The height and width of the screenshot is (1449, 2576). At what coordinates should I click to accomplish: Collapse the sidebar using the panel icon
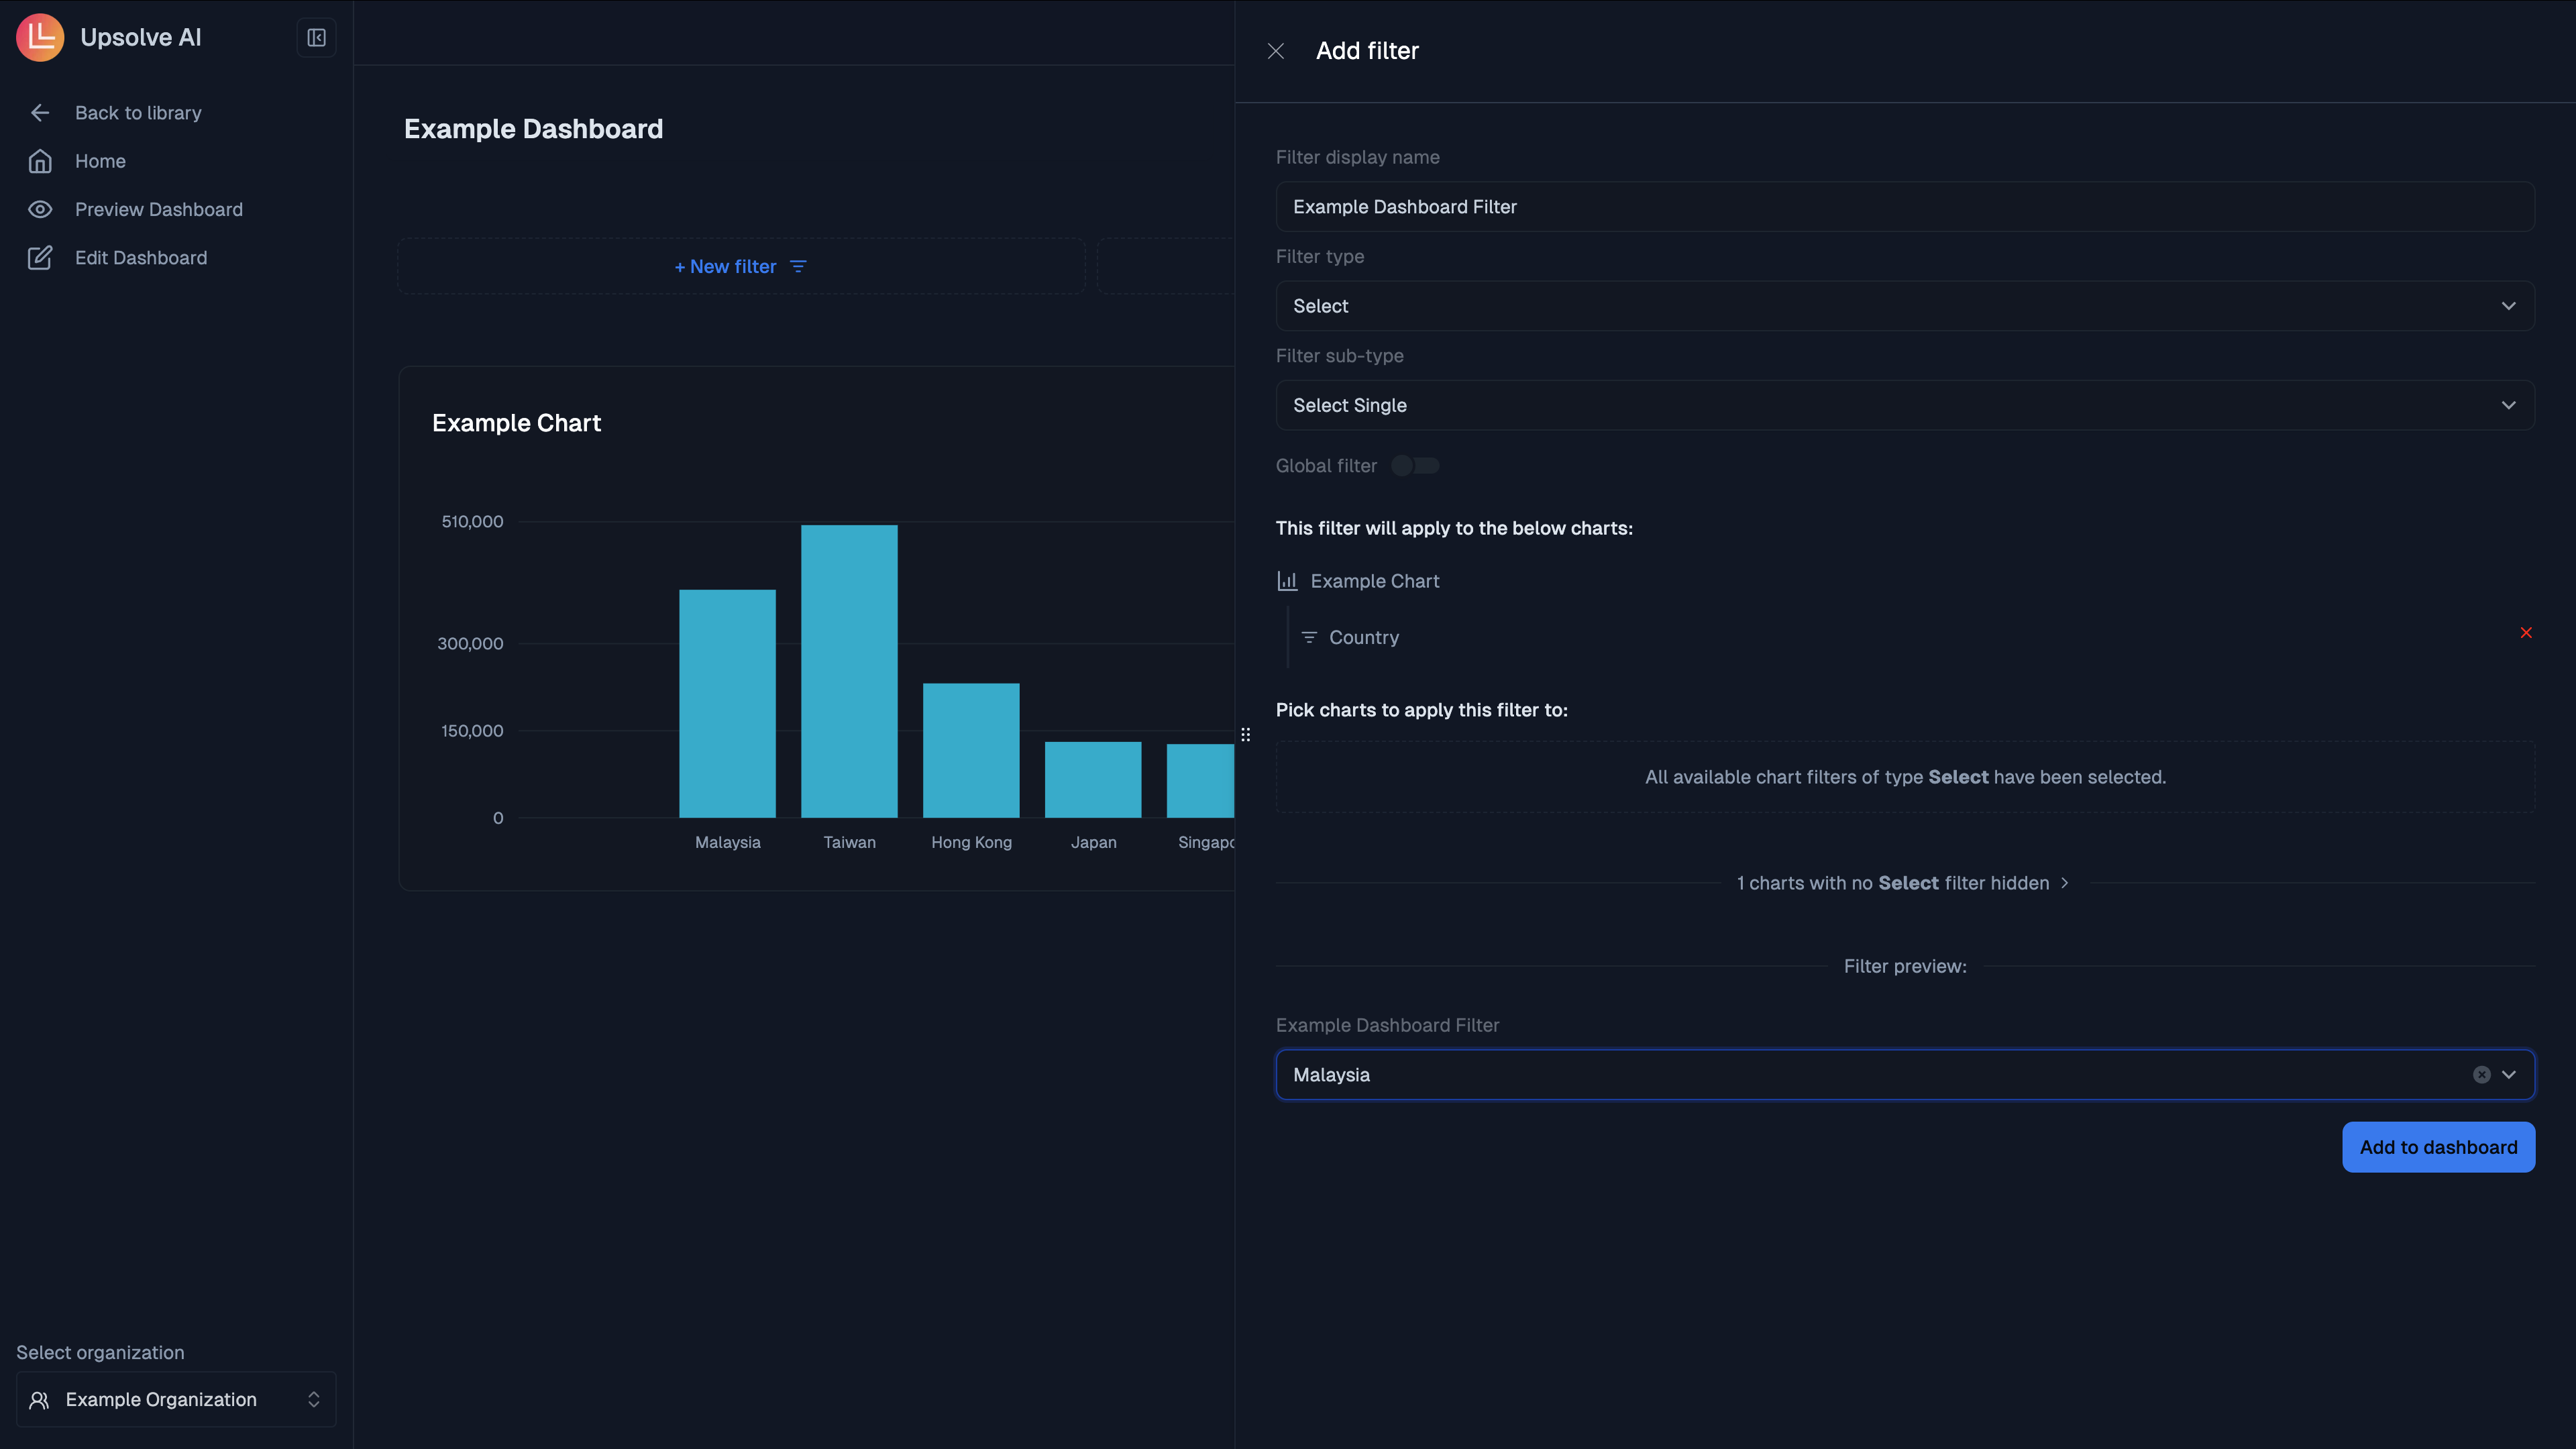tap(316, 37)
